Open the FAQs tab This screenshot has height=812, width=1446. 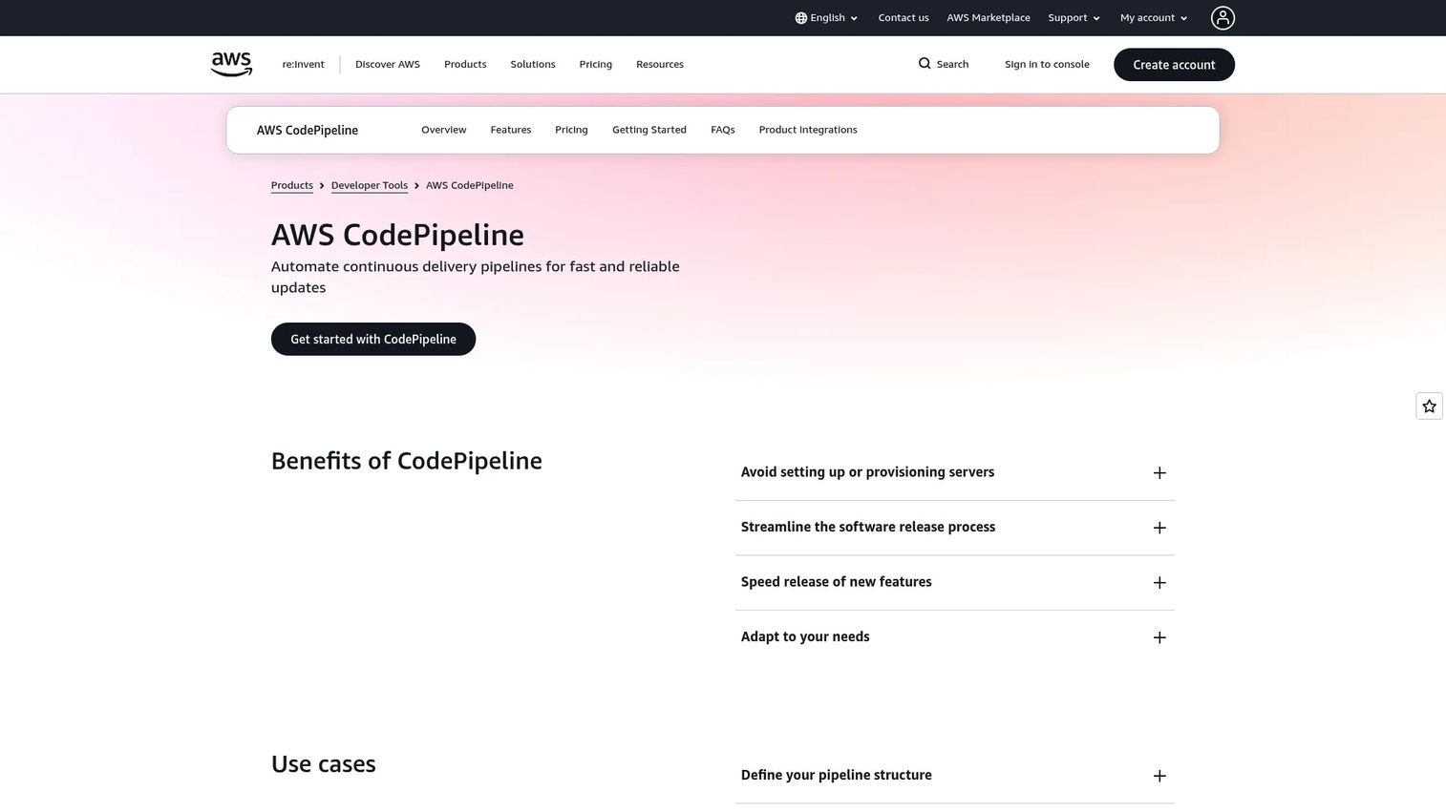click(723, 130)
